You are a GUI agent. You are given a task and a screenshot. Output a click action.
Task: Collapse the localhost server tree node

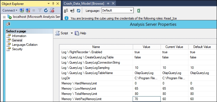pyautogui.click(x=4, y=17)
